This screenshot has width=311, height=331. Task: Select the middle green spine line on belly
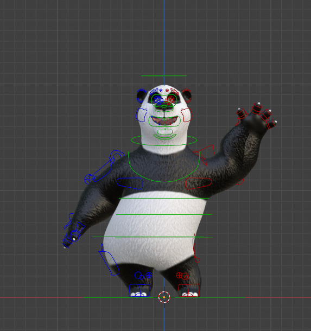(x=164, y=214)
